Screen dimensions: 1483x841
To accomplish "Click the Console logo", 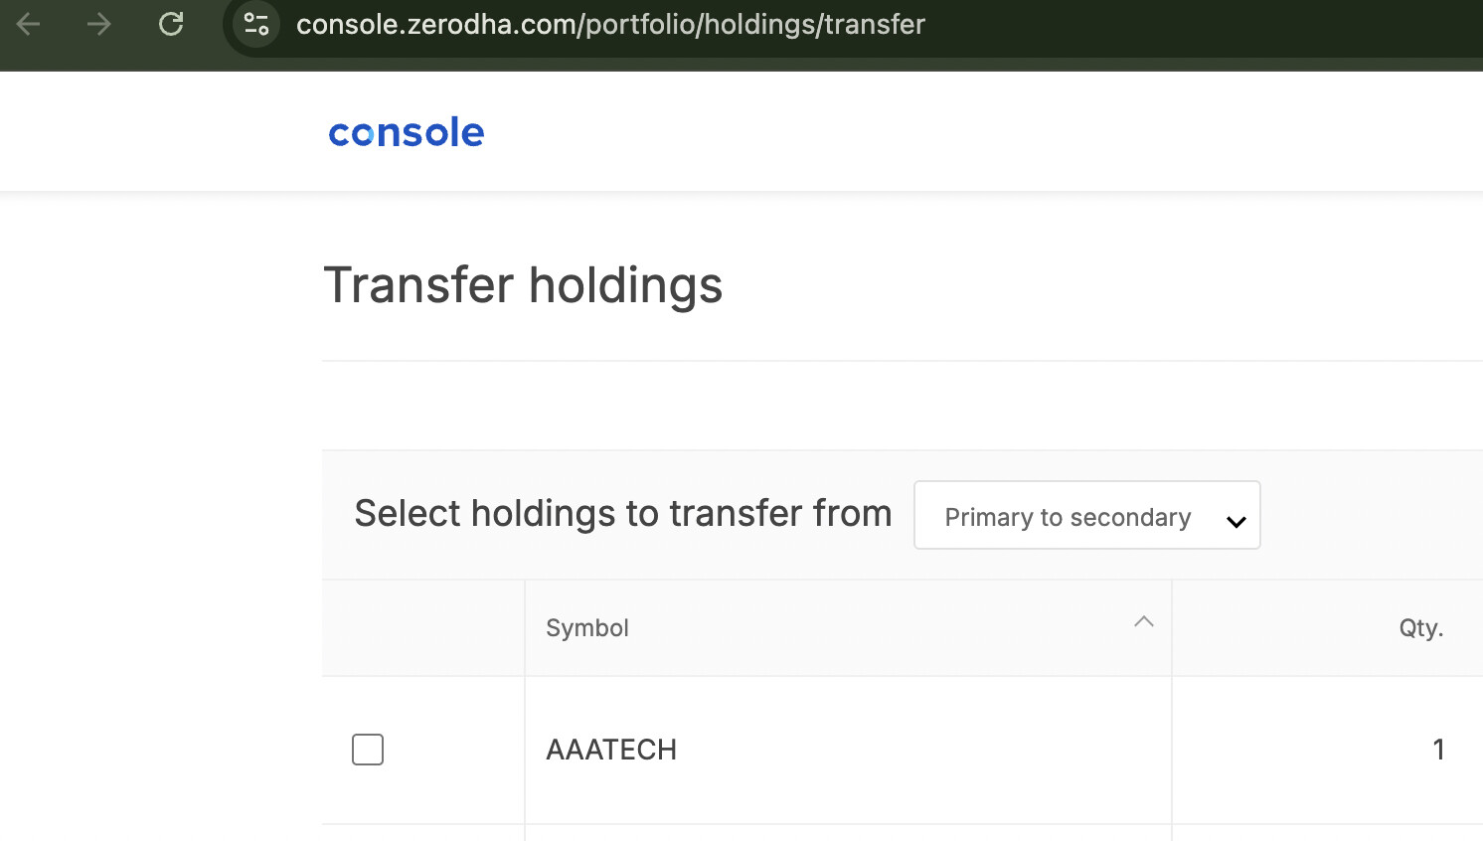I will click(406, 132).
